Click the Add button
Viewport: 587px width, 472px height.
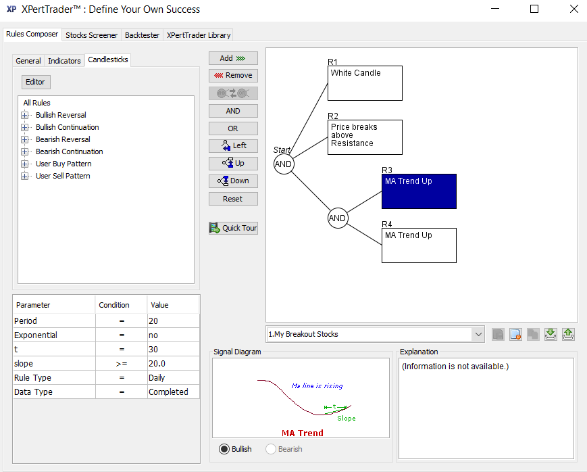click(x=233, y=58)
